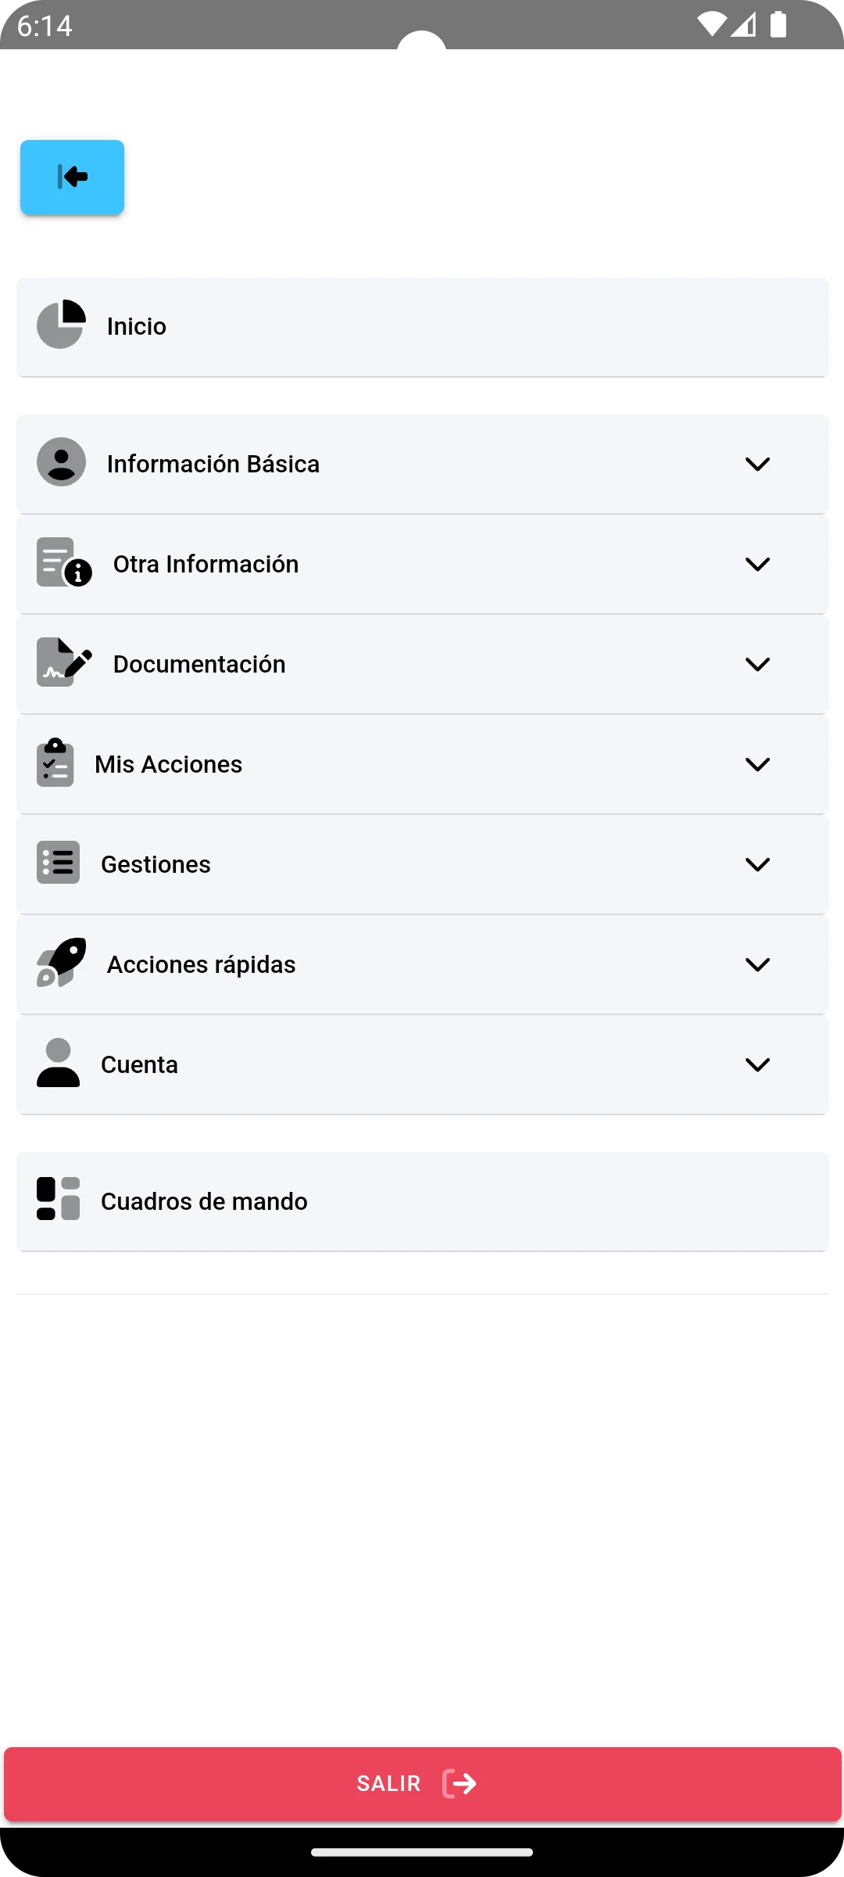Expand the Otra Información chevron

757,564
